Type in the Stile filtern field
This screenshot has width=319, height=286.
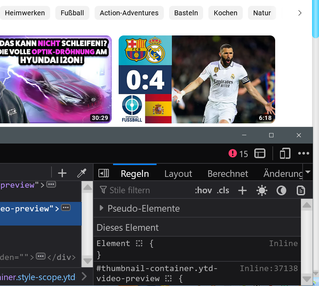146,190
